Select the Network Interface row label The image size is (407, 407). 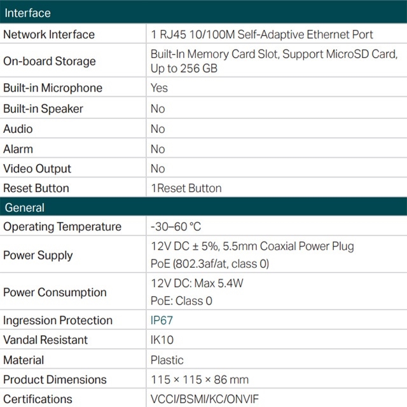pyautogui.click(x=49, y=34)
